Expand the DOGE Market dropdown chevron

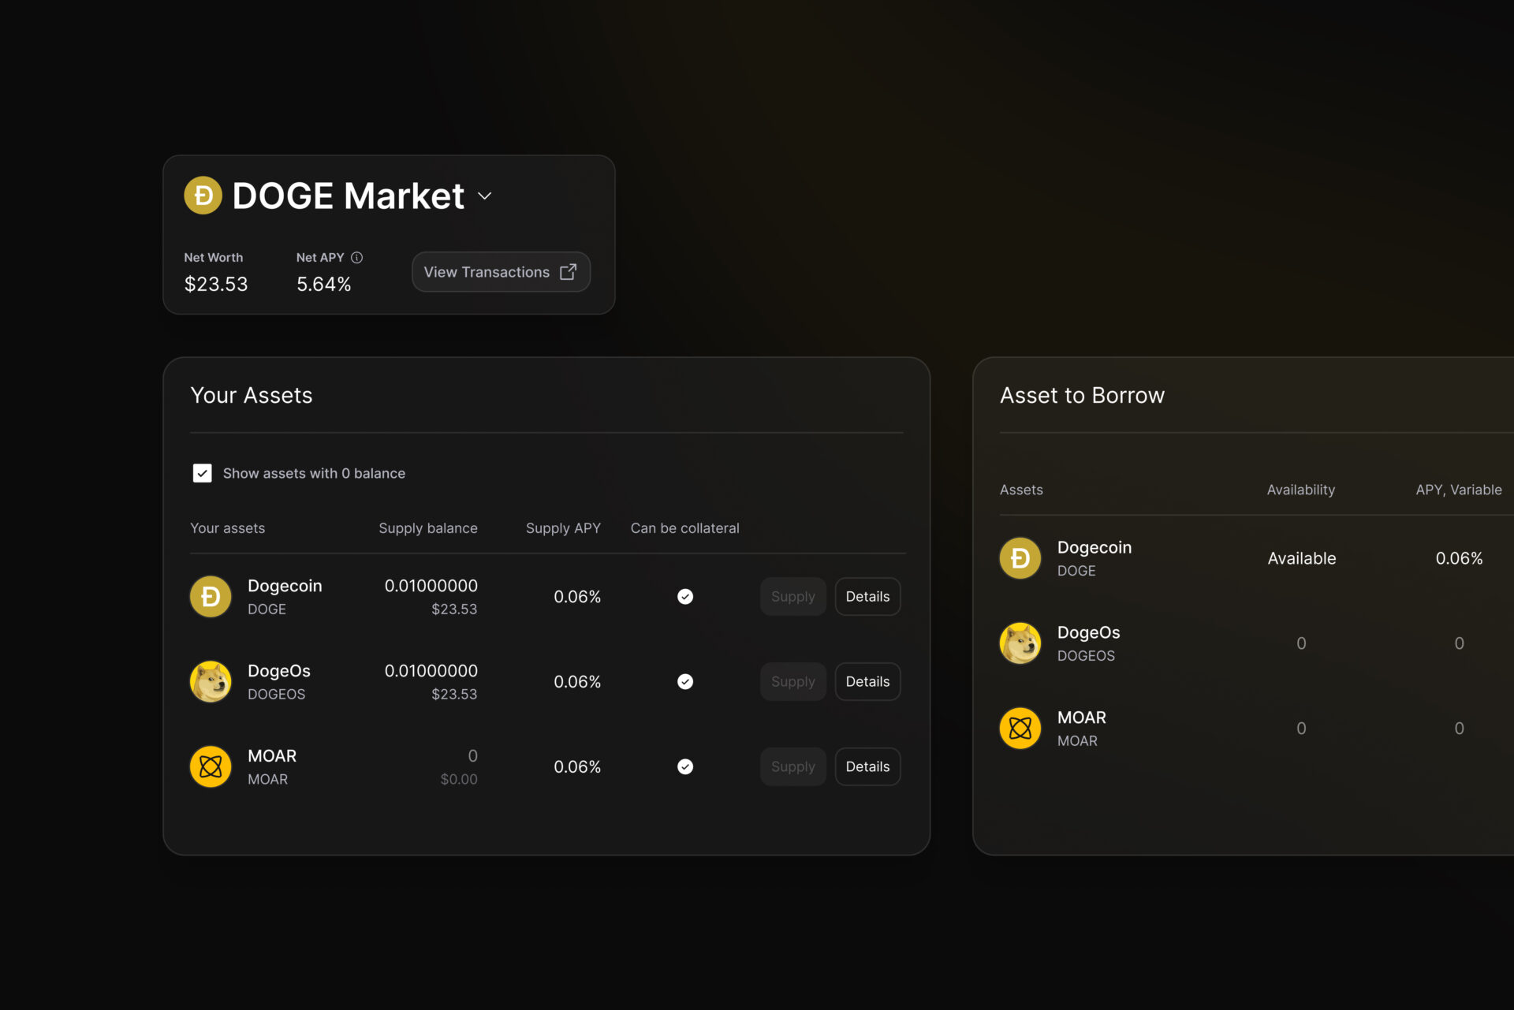[x=485, y=196]
